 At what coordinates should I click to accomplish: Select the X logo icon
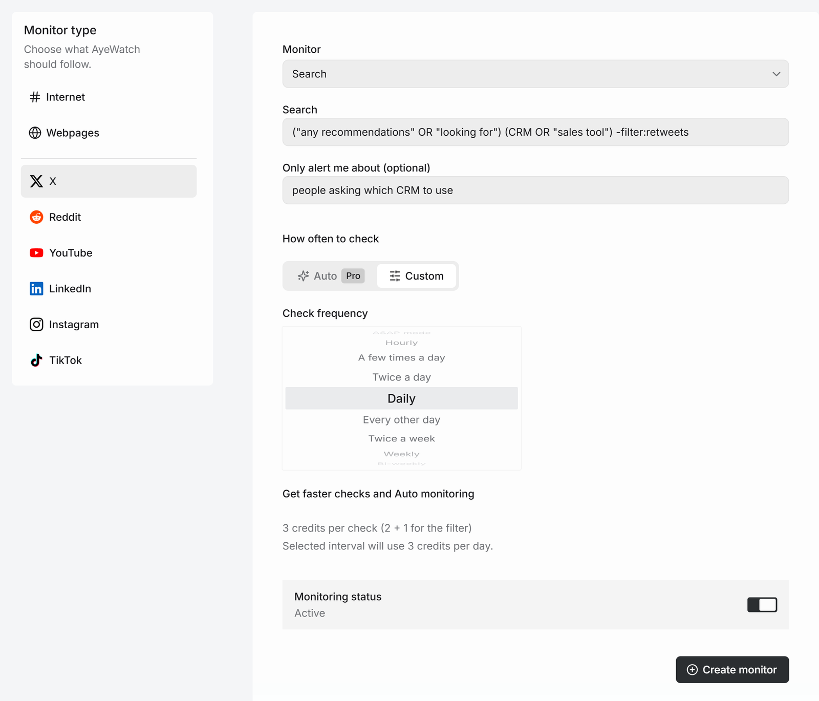(x=36, y=181)
